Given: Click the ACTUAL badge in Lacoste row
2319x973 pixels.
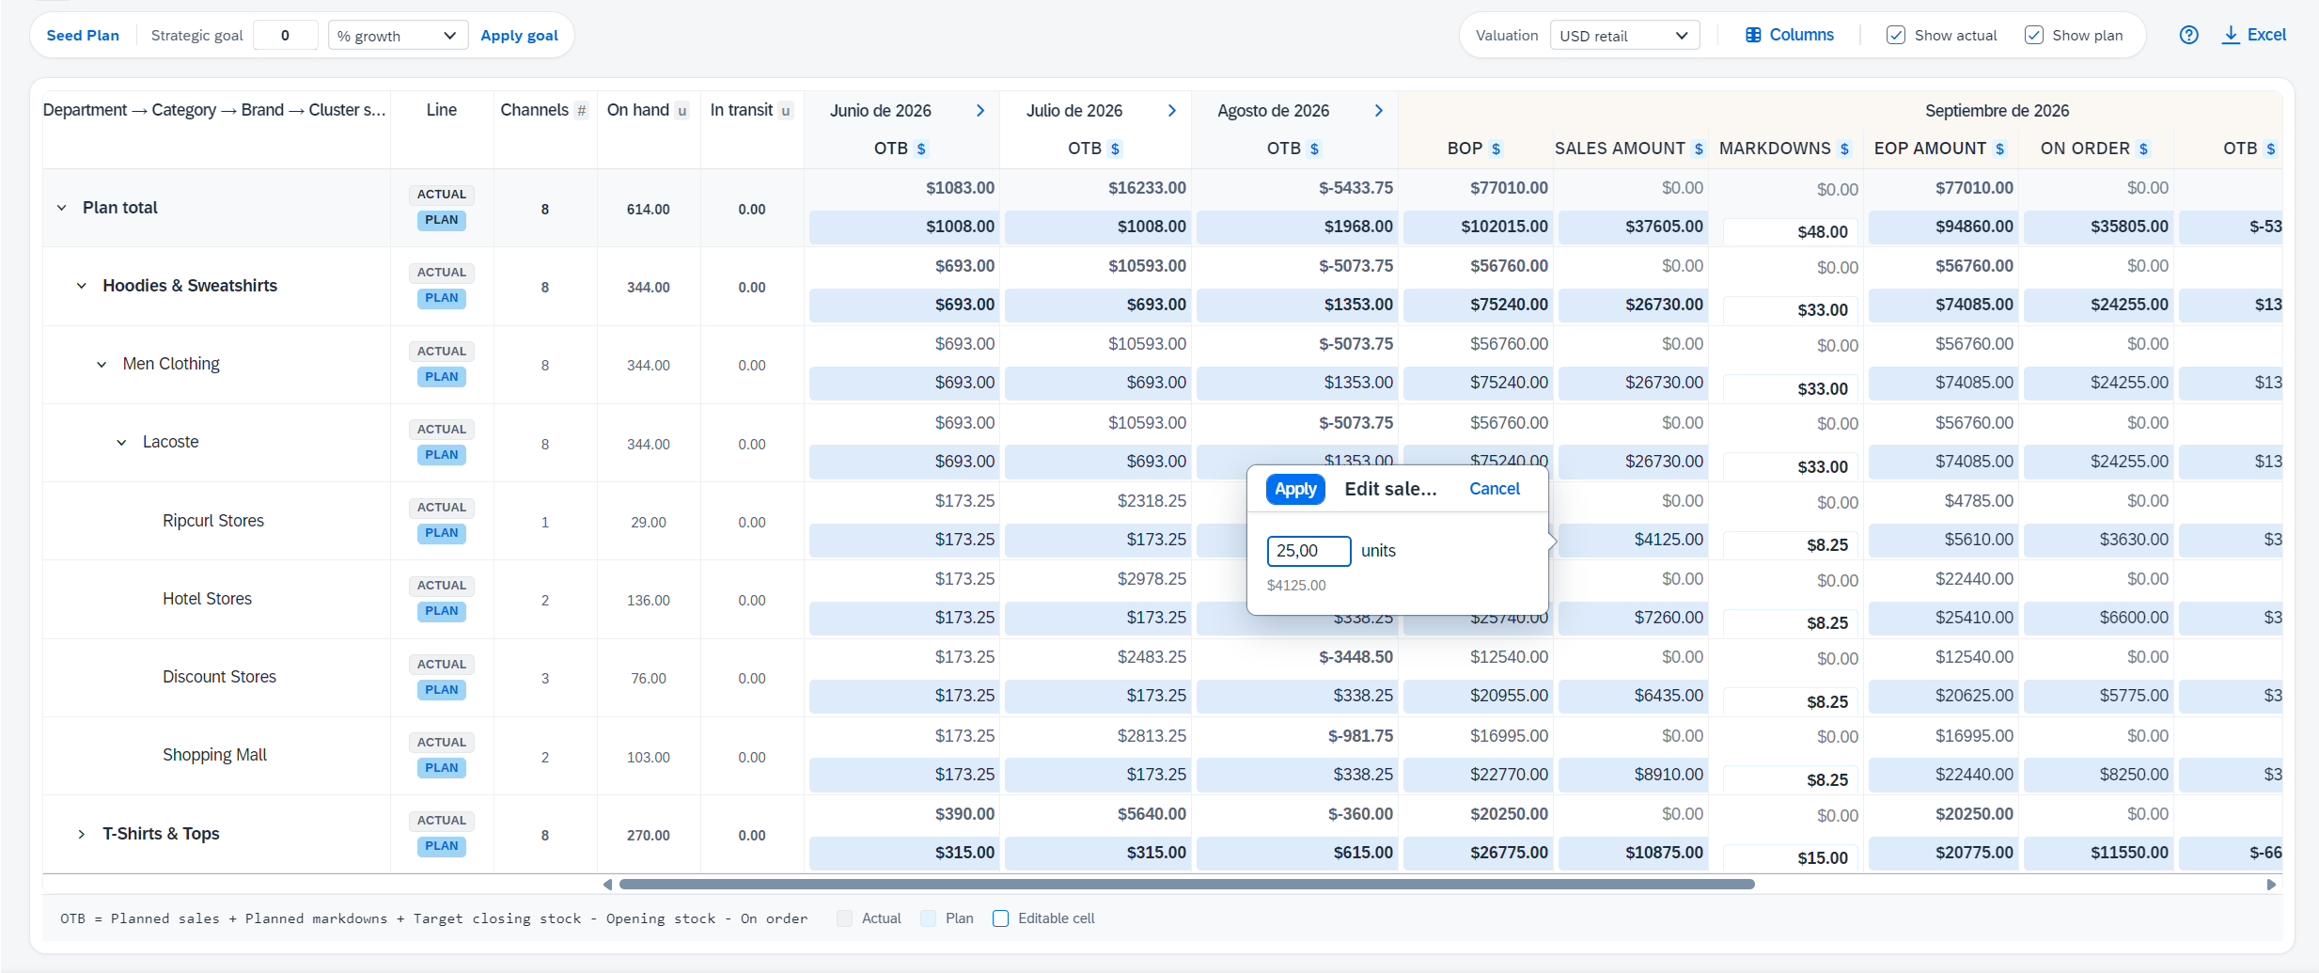Looking at the screenshot, I should click(442, 430).
